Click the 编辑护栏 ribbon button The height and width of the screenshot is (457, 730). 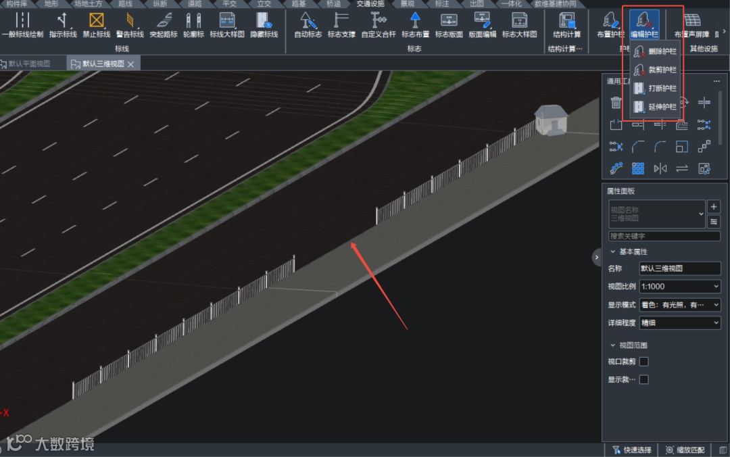pyautogui.click(x=644, y=25)
